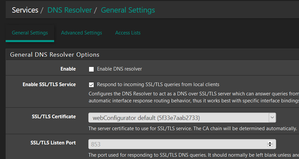Click the General DNS Resolver Options heading
The height and width of the screenshot is (159, 299).
click(55, 55)
